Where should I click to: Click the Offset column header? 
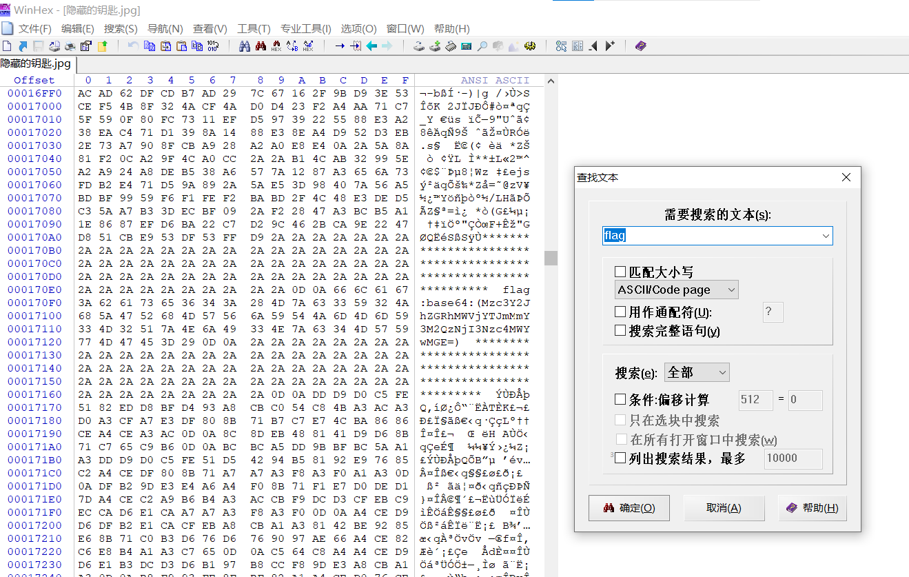(x=34, y=80)
